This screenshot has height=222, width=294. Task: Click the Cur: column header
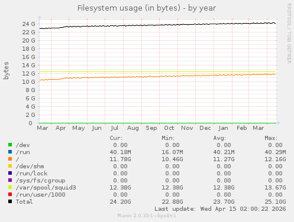(116, 138)
